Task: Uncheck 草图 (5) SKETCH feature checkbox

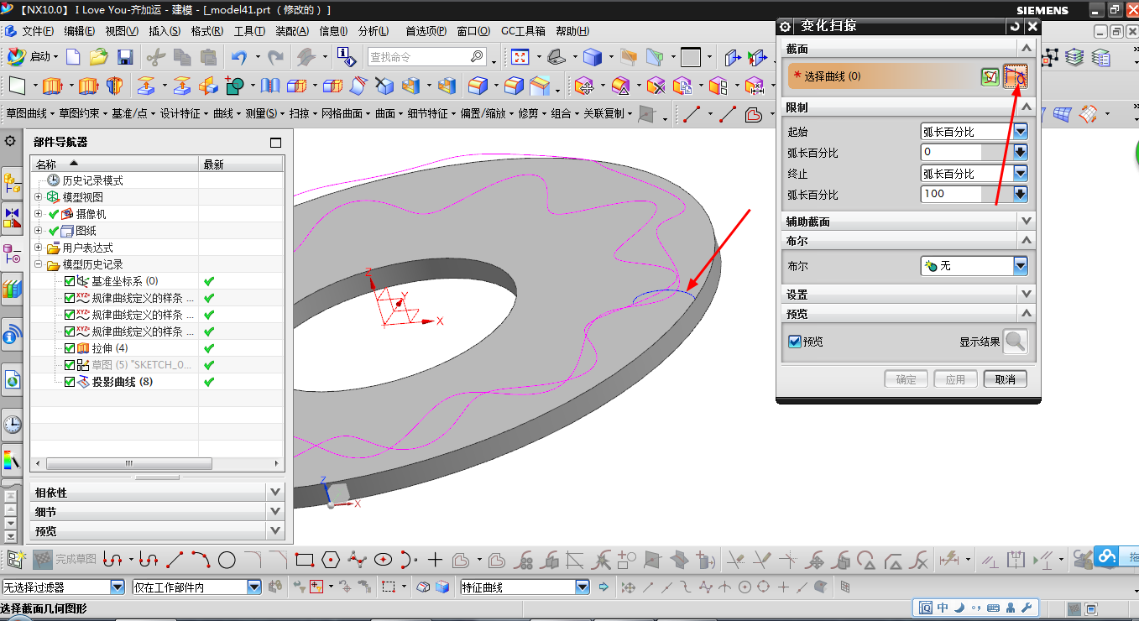Action: [x=70, y=365]
